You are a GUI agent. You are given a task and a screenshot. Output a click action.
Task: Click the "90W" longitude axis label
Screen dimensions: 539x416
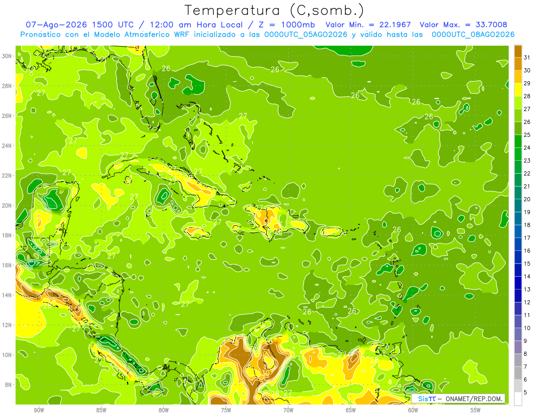(x=39, y=411)
